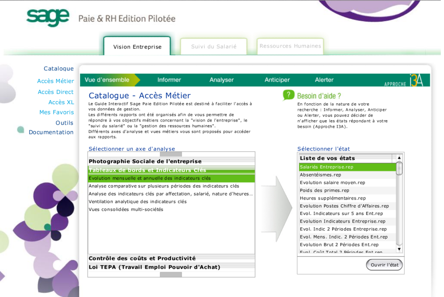444x297 pixels.
Task: Collapse Tableaux de bords et Indicateurs Clés
Action: coord(171,170)
